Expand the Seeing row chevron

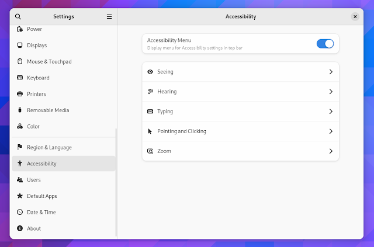click(331, 72)
